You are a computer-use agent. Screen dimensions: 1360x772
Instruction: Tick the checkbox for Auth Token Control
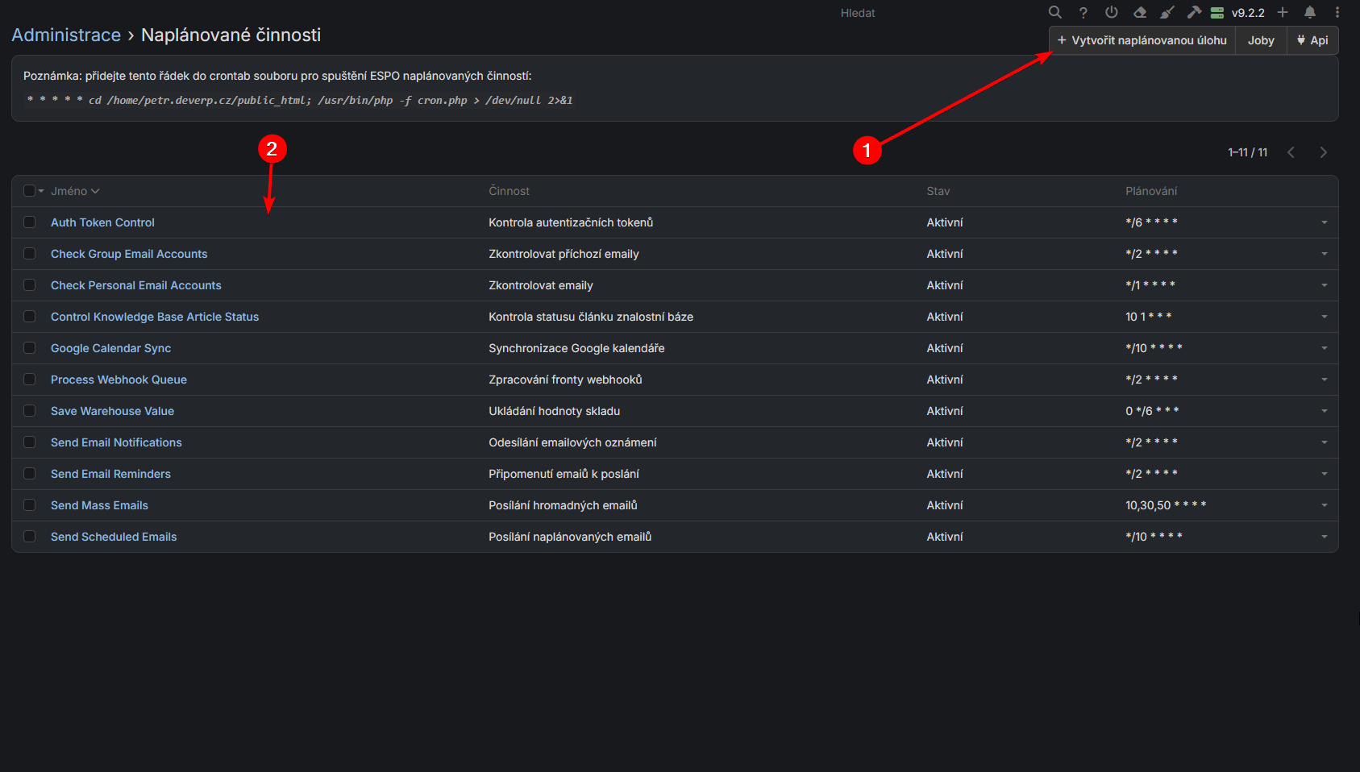(30, 222)
